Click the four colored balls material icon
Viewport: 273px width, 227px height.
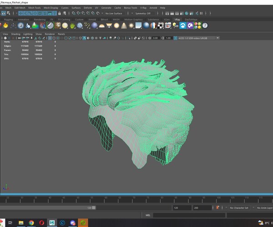point(197,25)
